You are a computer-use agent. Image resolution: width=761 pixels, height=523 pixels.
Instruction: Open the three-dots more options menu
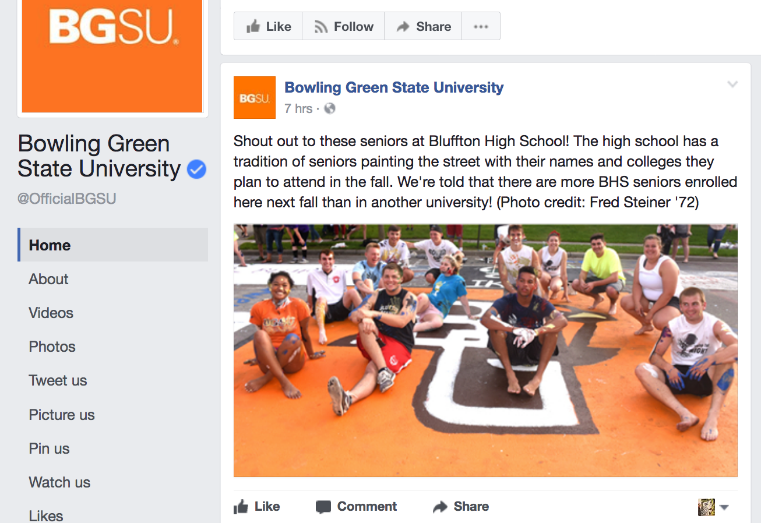click(x=481, y=26)
